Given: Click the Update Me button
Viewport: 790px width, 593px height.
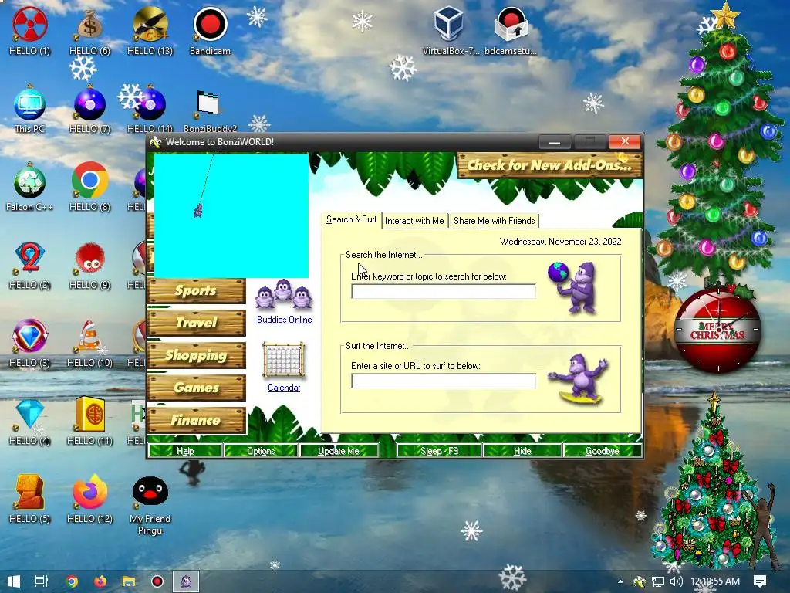Looking at the screenshot, I should pos(339,451).
